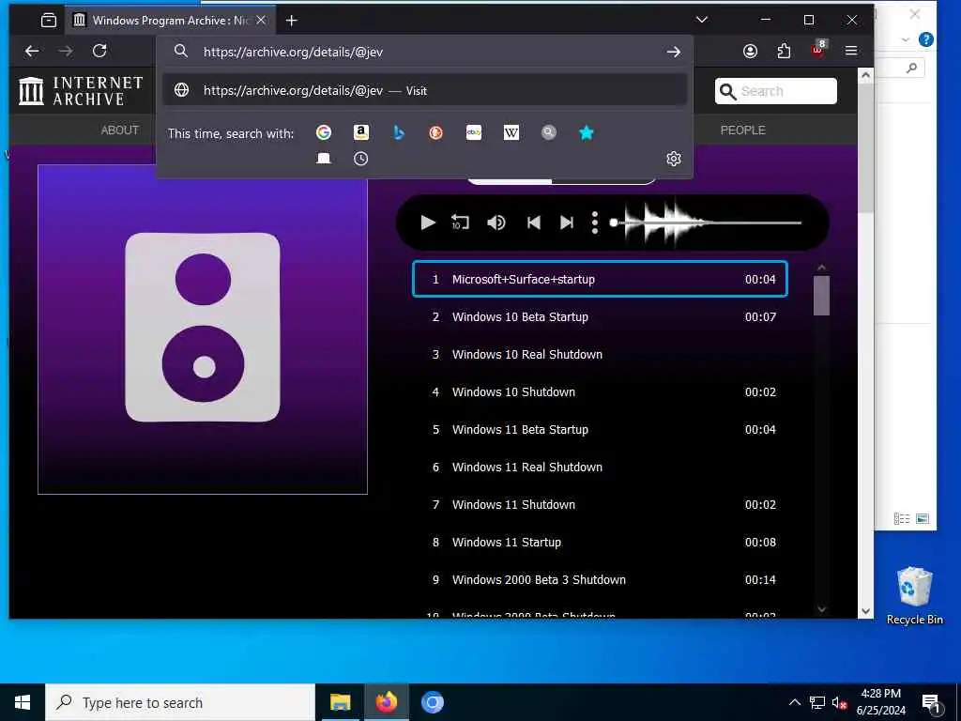Screen dimensions: 961x721
Task: Open Firefox View button
Action: tap(49, 21)
